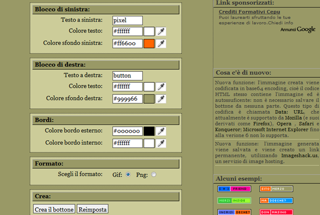Click eyedropper for Colore bordo interno
Image resolution: width=320 pixels, height=215 pixels.
pyautogui.click(x=161, y=143)
